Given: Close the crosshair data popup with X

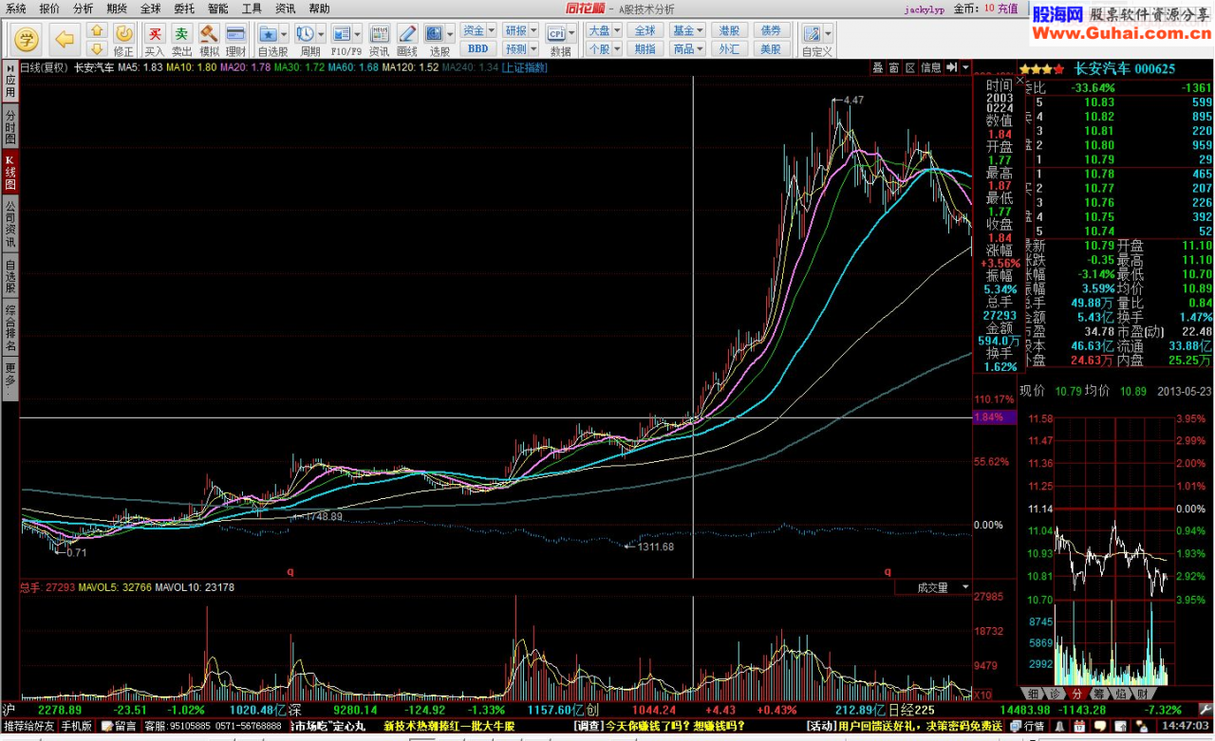Looking at the screenshot, I should tap(1020, 82).
